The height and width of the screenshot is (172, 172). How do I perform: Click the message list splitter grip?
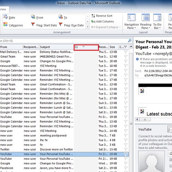(131, 124)
